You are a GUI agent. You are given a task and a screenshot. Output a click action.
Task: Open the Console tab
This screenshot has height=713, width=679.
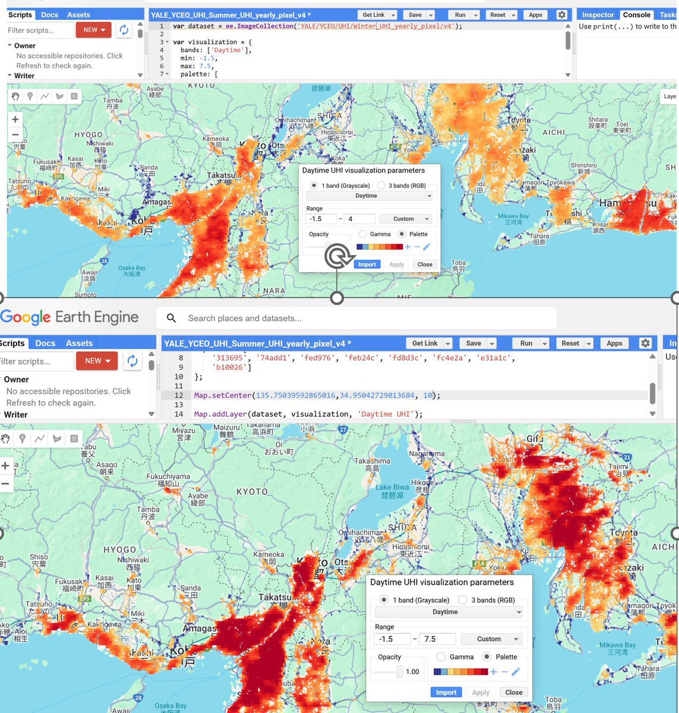tap(636, 15)
